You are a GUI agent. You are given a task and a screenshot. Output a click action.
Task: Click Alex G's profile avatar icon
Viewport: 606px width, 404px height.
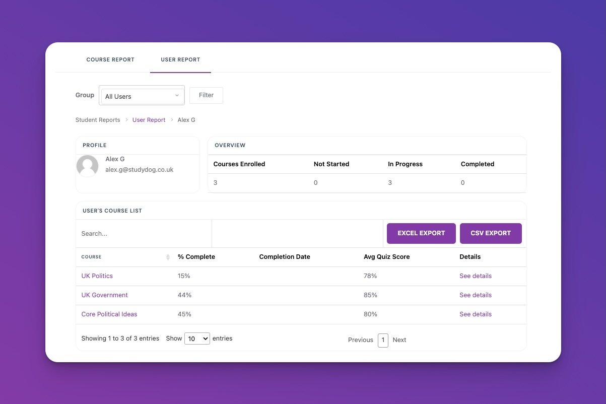click(x=87, y=166)
